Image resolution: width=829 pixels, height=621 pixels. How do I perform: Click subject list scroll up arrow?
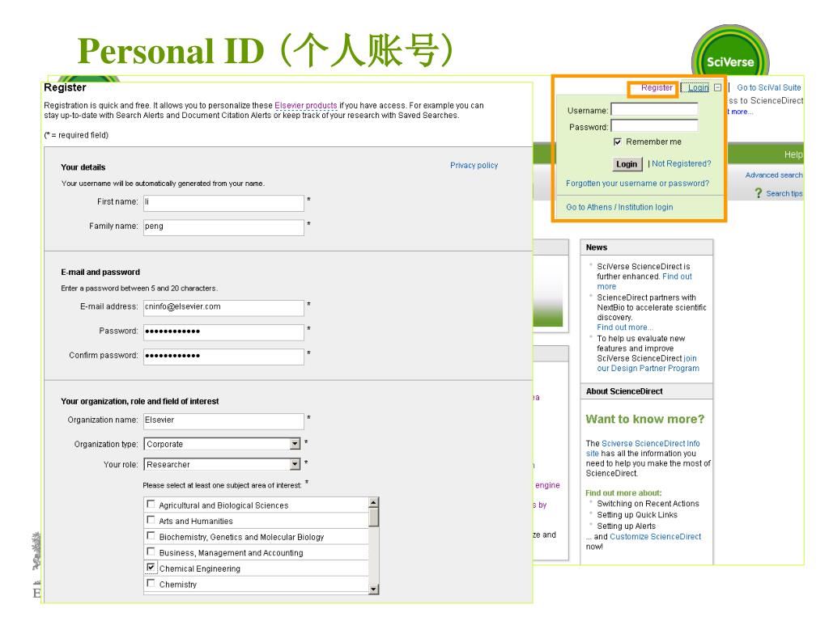click(x=374, y=502)
